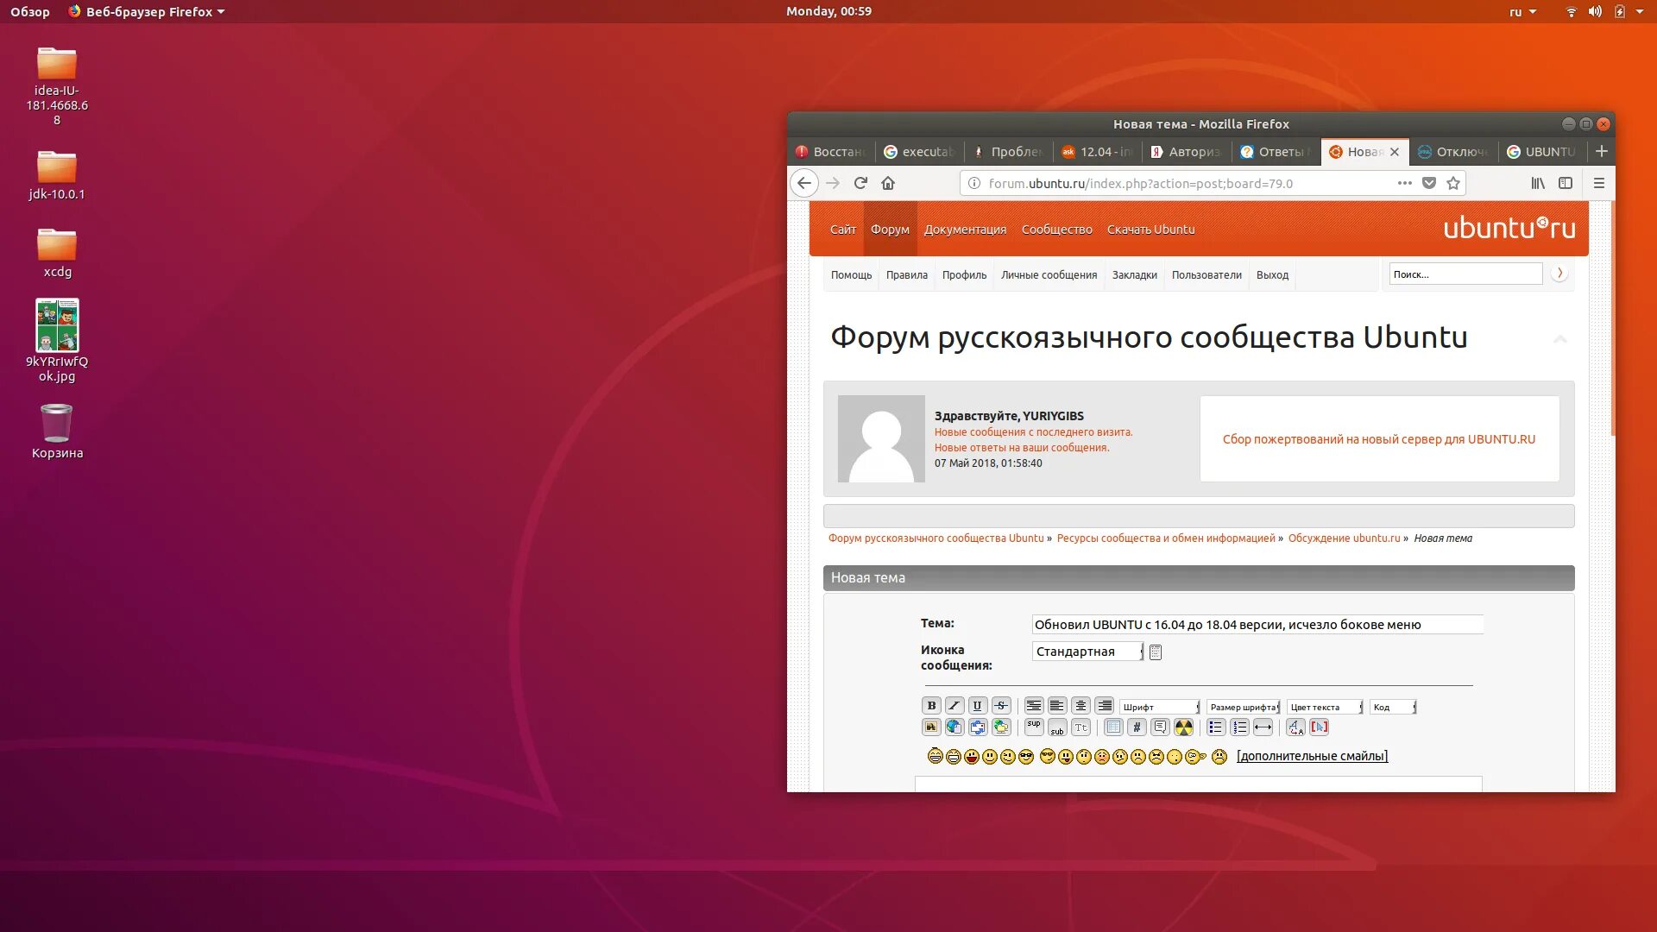Image resolution: width=1657 pixels, height=932 pixels.
Task: Insert image using the picture icon
Action: coord(931,727)
